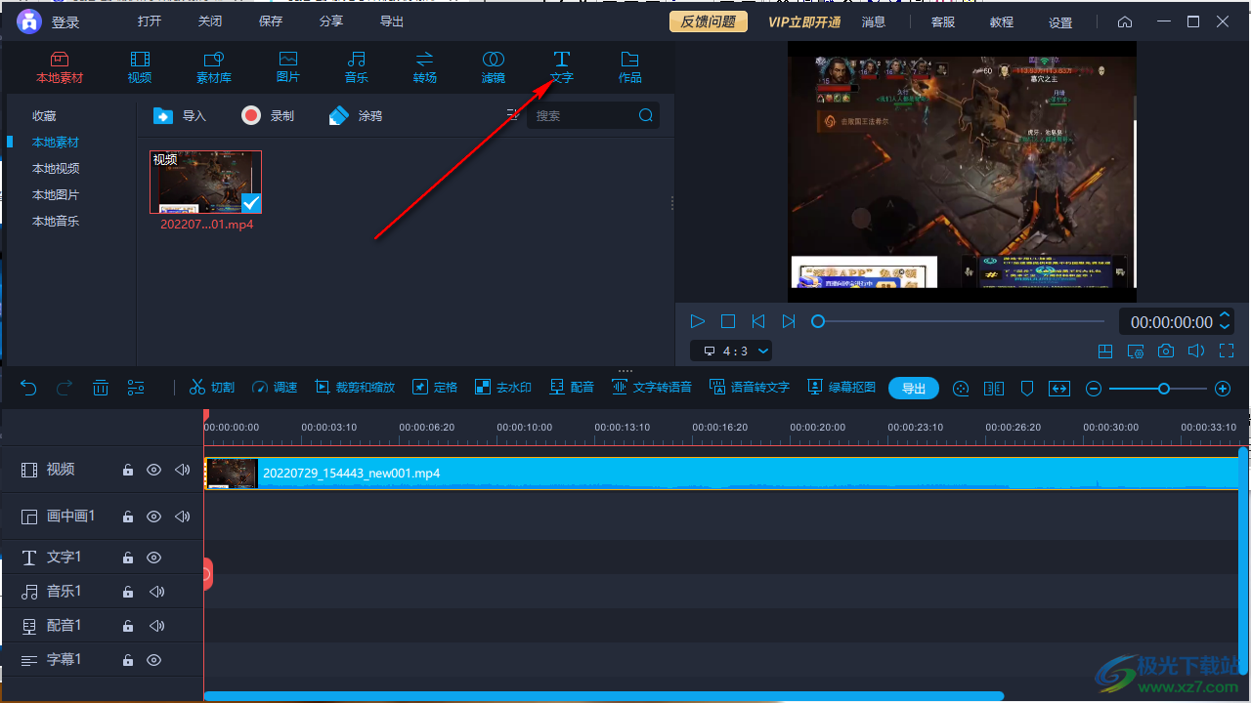Click the 导入 import button
The height and width of the screenshot is (703, 1251).
tap(180, 115)
